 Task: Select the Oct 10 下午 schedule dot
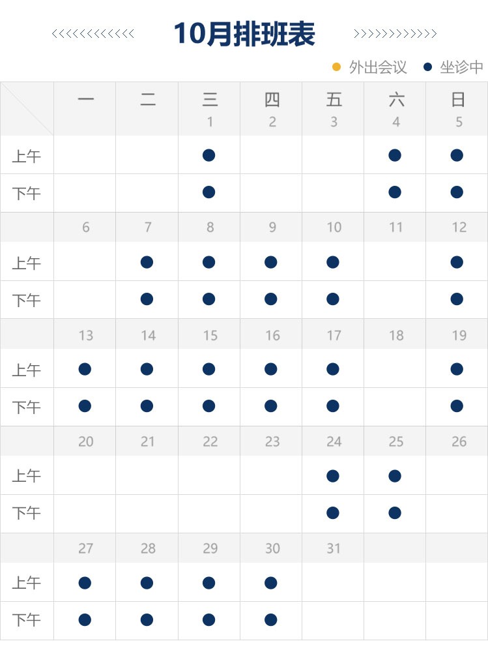tap(333, 299)
